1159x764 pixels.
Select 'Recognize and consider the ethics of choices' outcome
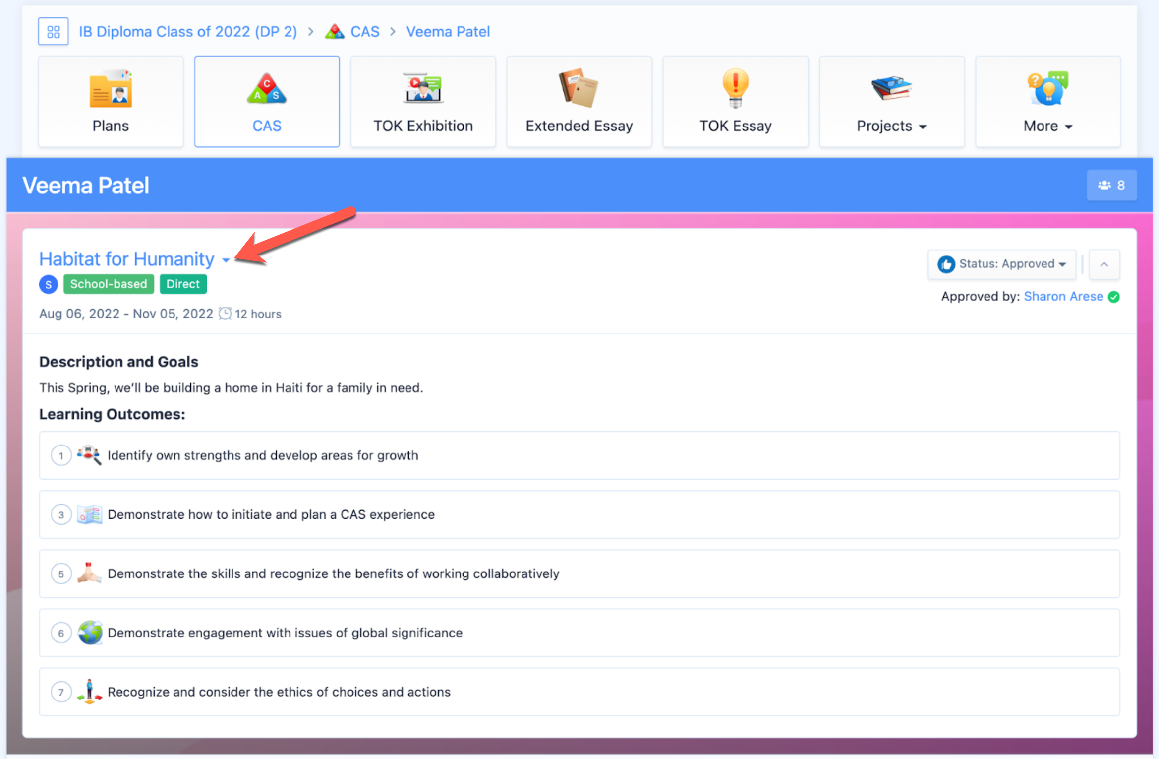[579, 692]
